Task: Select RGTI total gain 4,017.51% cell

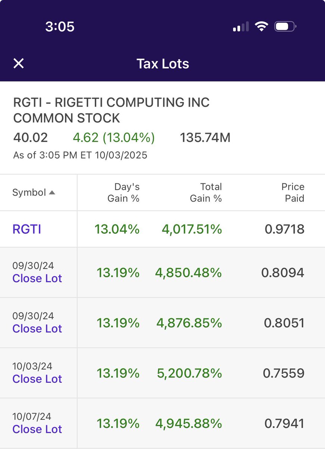Action: 192,229
